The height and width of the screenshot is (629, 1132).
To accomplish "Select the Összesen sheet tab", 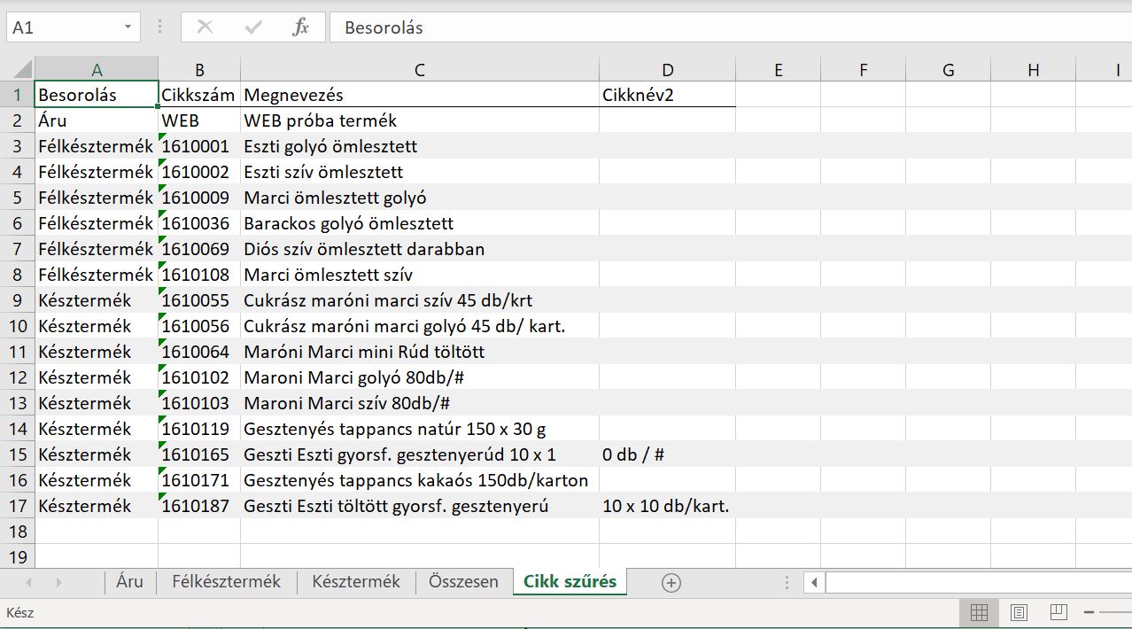I will pos(463,582).
